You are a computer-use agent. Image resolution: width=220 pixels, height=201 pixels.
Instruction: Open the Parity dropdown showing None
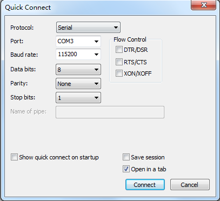(x=78, y=84)
